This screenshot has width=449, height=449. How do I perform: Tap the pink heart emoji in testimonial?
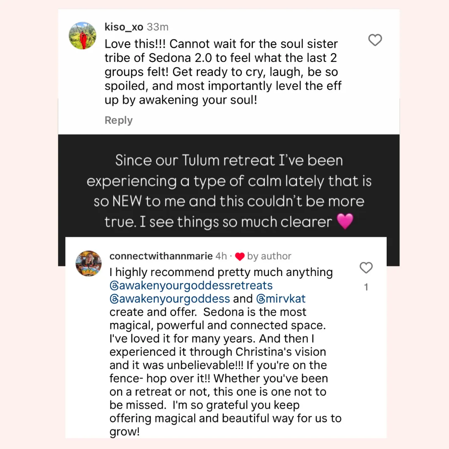[345, 221]
